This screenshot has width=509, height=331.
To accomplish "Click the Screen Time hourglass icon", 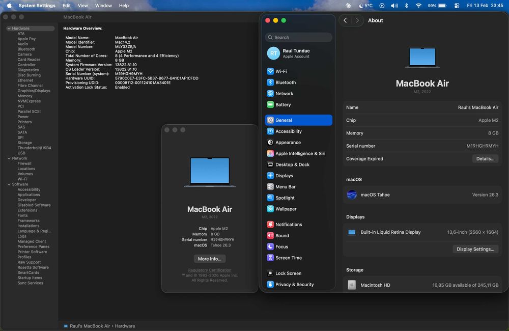I will coord(270,258).
